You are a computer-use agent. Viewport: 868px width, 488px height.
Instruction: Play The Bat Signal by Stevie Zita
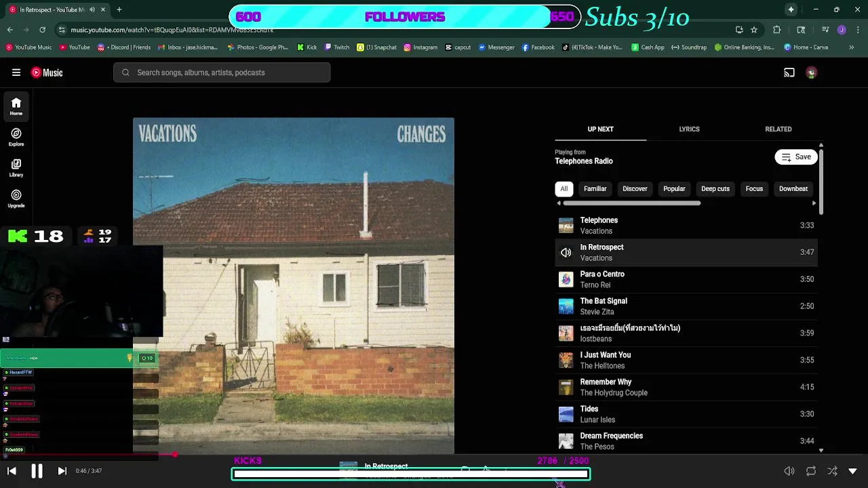click(x=686, y=306)
